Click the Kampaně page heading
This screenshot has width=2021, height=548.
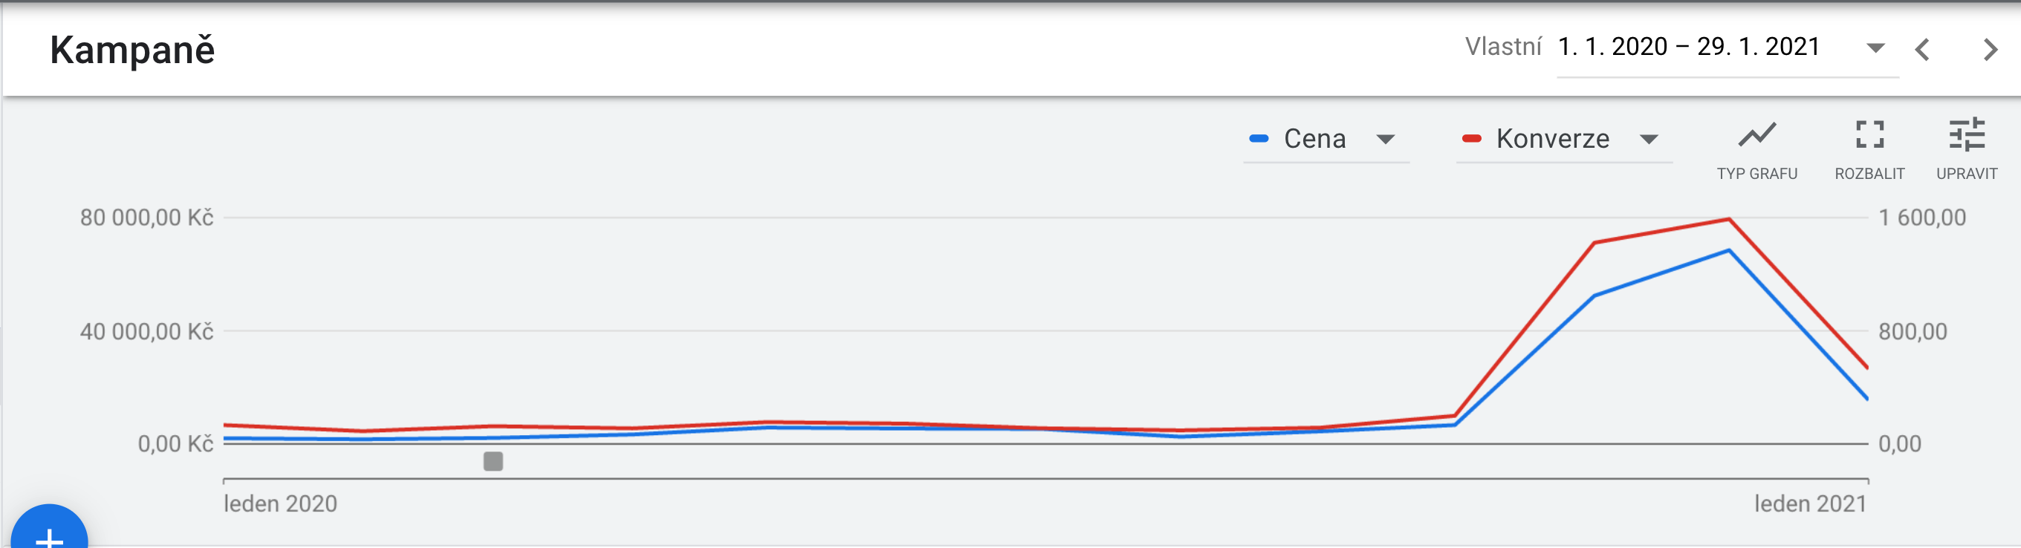pyautogui.click(x=132, y=50)
